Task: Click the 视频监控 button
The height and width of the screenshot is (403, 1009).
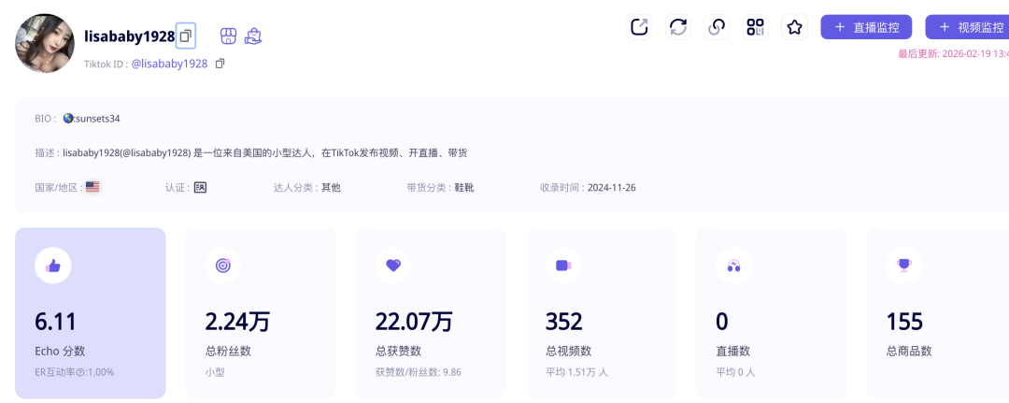Action: (x=967, y=27)
